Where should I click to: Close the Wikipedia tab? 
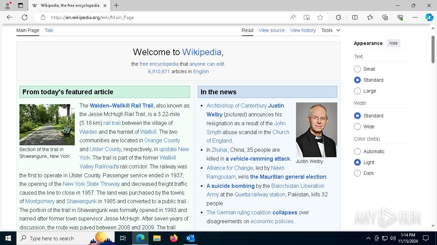click(105, 5)
